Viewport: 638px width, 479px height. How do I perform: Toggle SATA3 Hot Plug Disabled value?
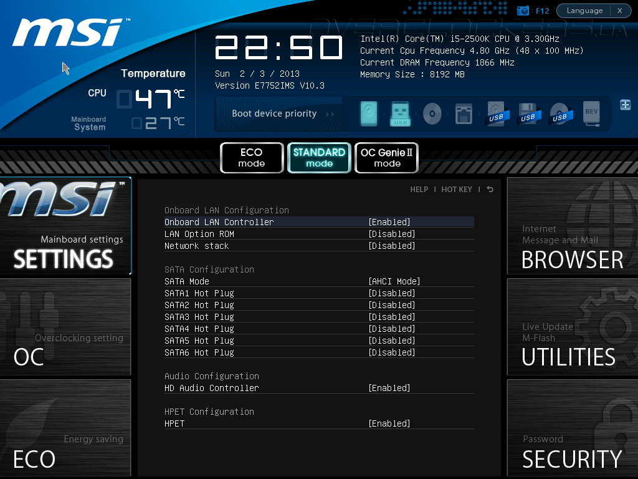392,317
